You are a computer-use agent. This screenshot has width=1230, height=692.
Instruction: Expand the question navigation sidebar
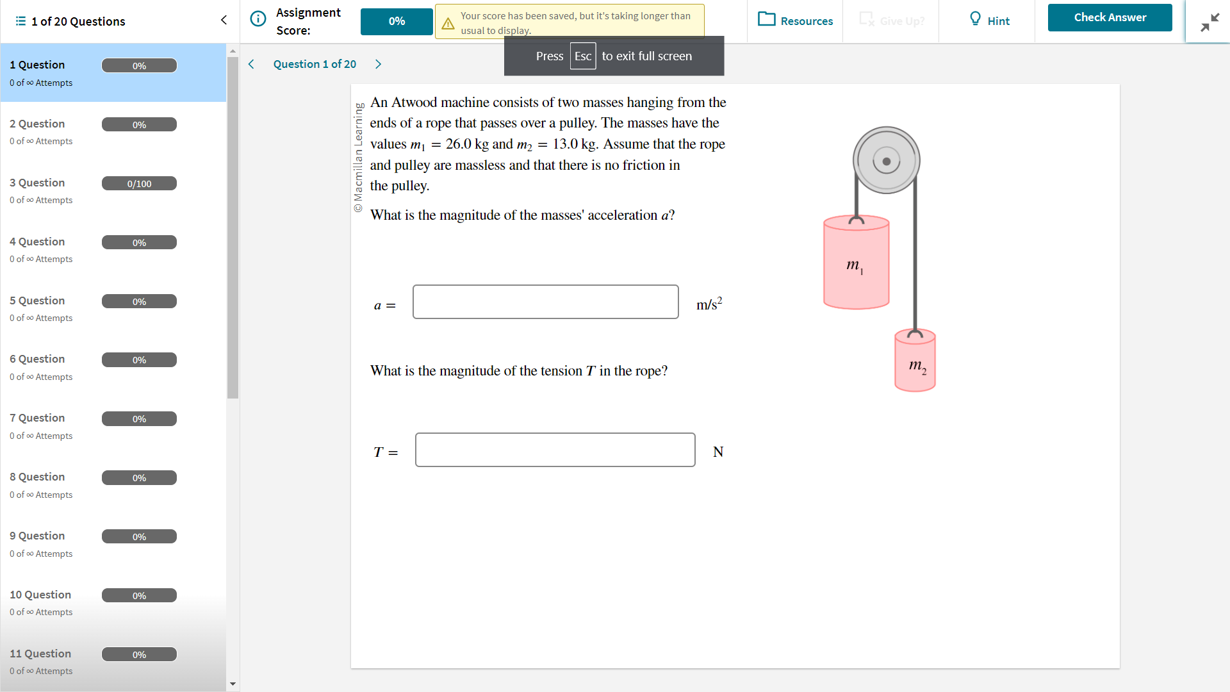(x=225, y=21)
